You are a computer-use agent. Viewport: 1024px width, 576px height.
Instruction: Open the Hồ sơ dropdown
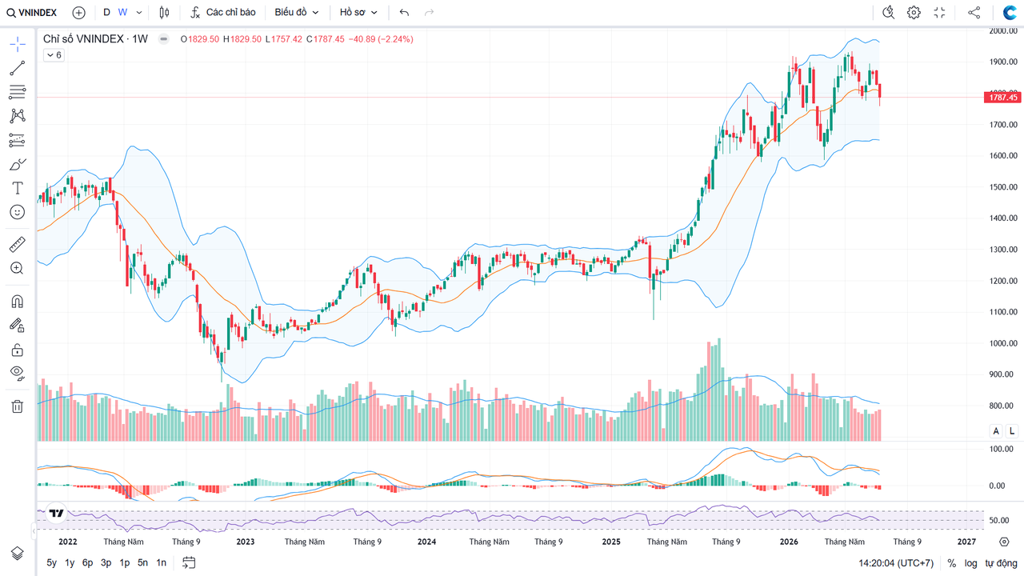[358, 13]
